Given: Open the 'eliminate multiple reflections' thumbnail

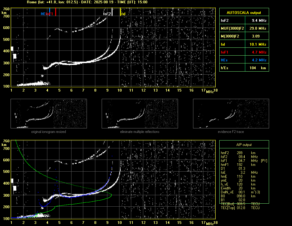Looking at the screenshot, I should click(x=140, y=114).
